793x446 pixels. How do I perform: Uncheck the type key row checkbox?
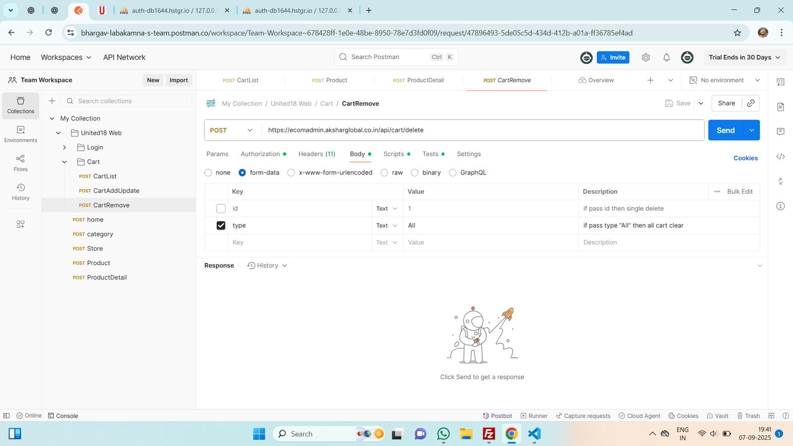[x=221, y=225]
